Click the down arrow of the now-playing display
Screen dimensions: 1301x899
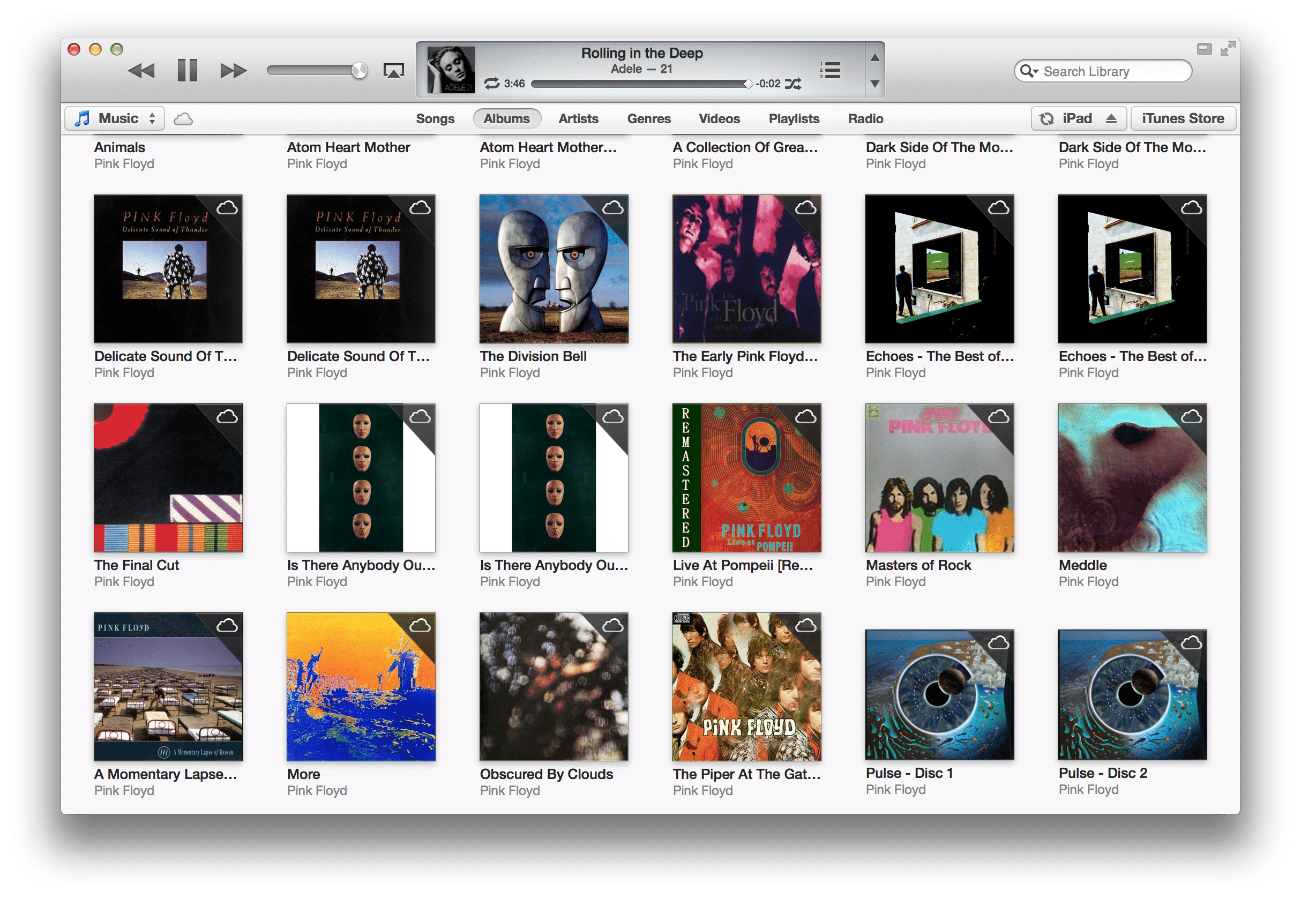click(x=874, y=84)
